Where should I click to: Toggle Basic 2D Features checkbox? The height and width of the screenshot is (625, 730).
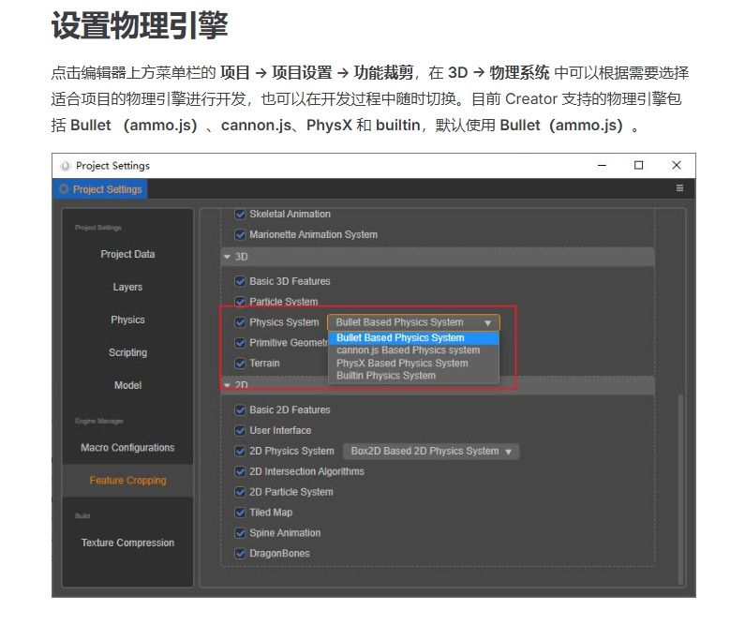(240, 410)
